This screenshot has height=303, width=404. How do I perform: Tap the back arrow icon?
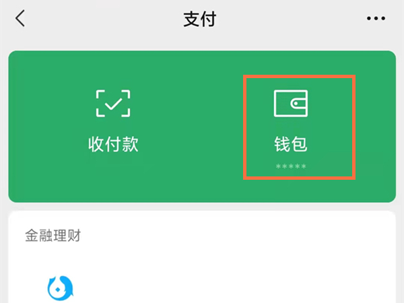point(20,18)
